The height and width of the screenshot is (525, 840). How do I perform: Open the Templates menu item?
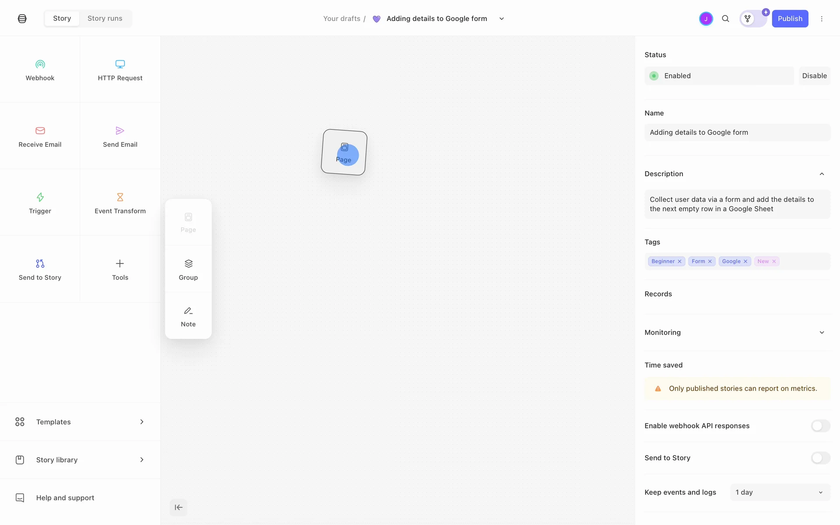pos(80,422)
